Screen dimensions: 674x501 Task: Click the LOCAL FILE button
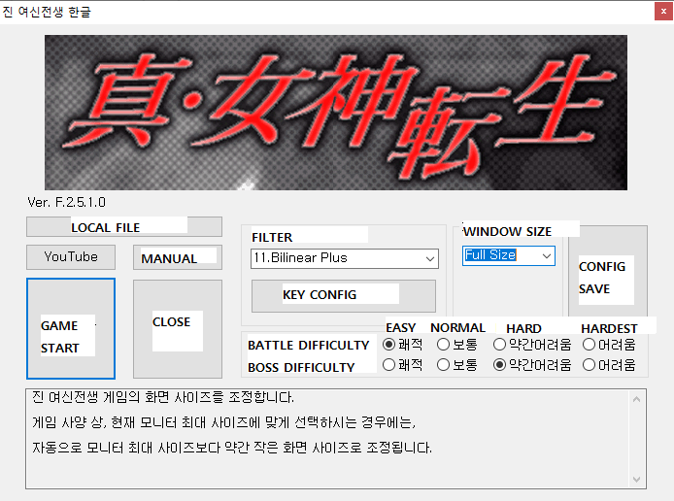[124, 227]
